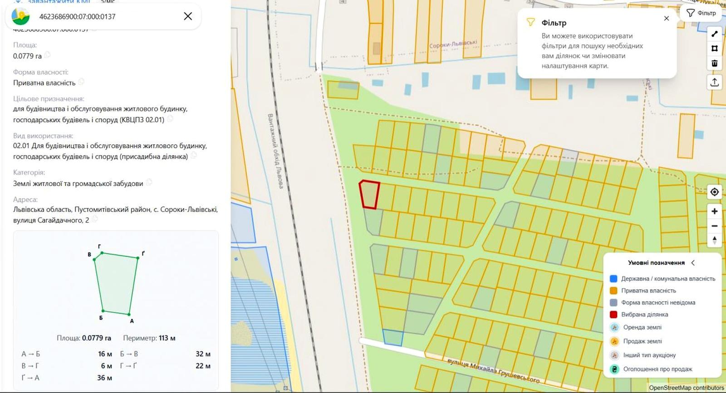Click the share/export map icon
The height and width of the screenshot is (393, 726).
pos(715,82)
